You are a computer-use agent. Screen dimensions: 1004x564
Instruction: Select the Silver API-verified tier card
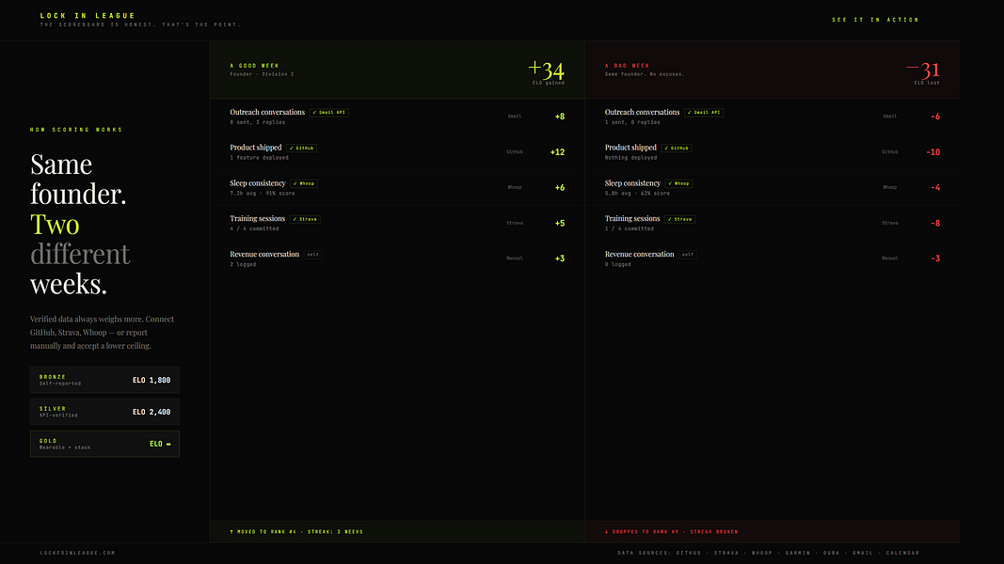tap(105, 412)
